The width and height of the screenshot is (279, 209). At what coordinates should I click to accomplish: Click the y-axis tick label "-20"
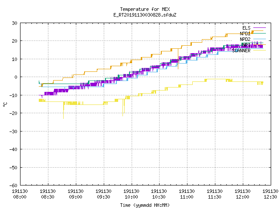[x=14, y=113]
